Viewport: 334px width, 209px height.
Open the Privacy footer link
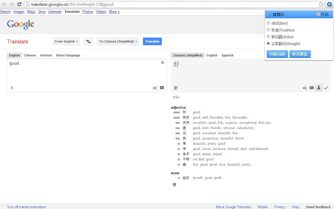point(280,207)
